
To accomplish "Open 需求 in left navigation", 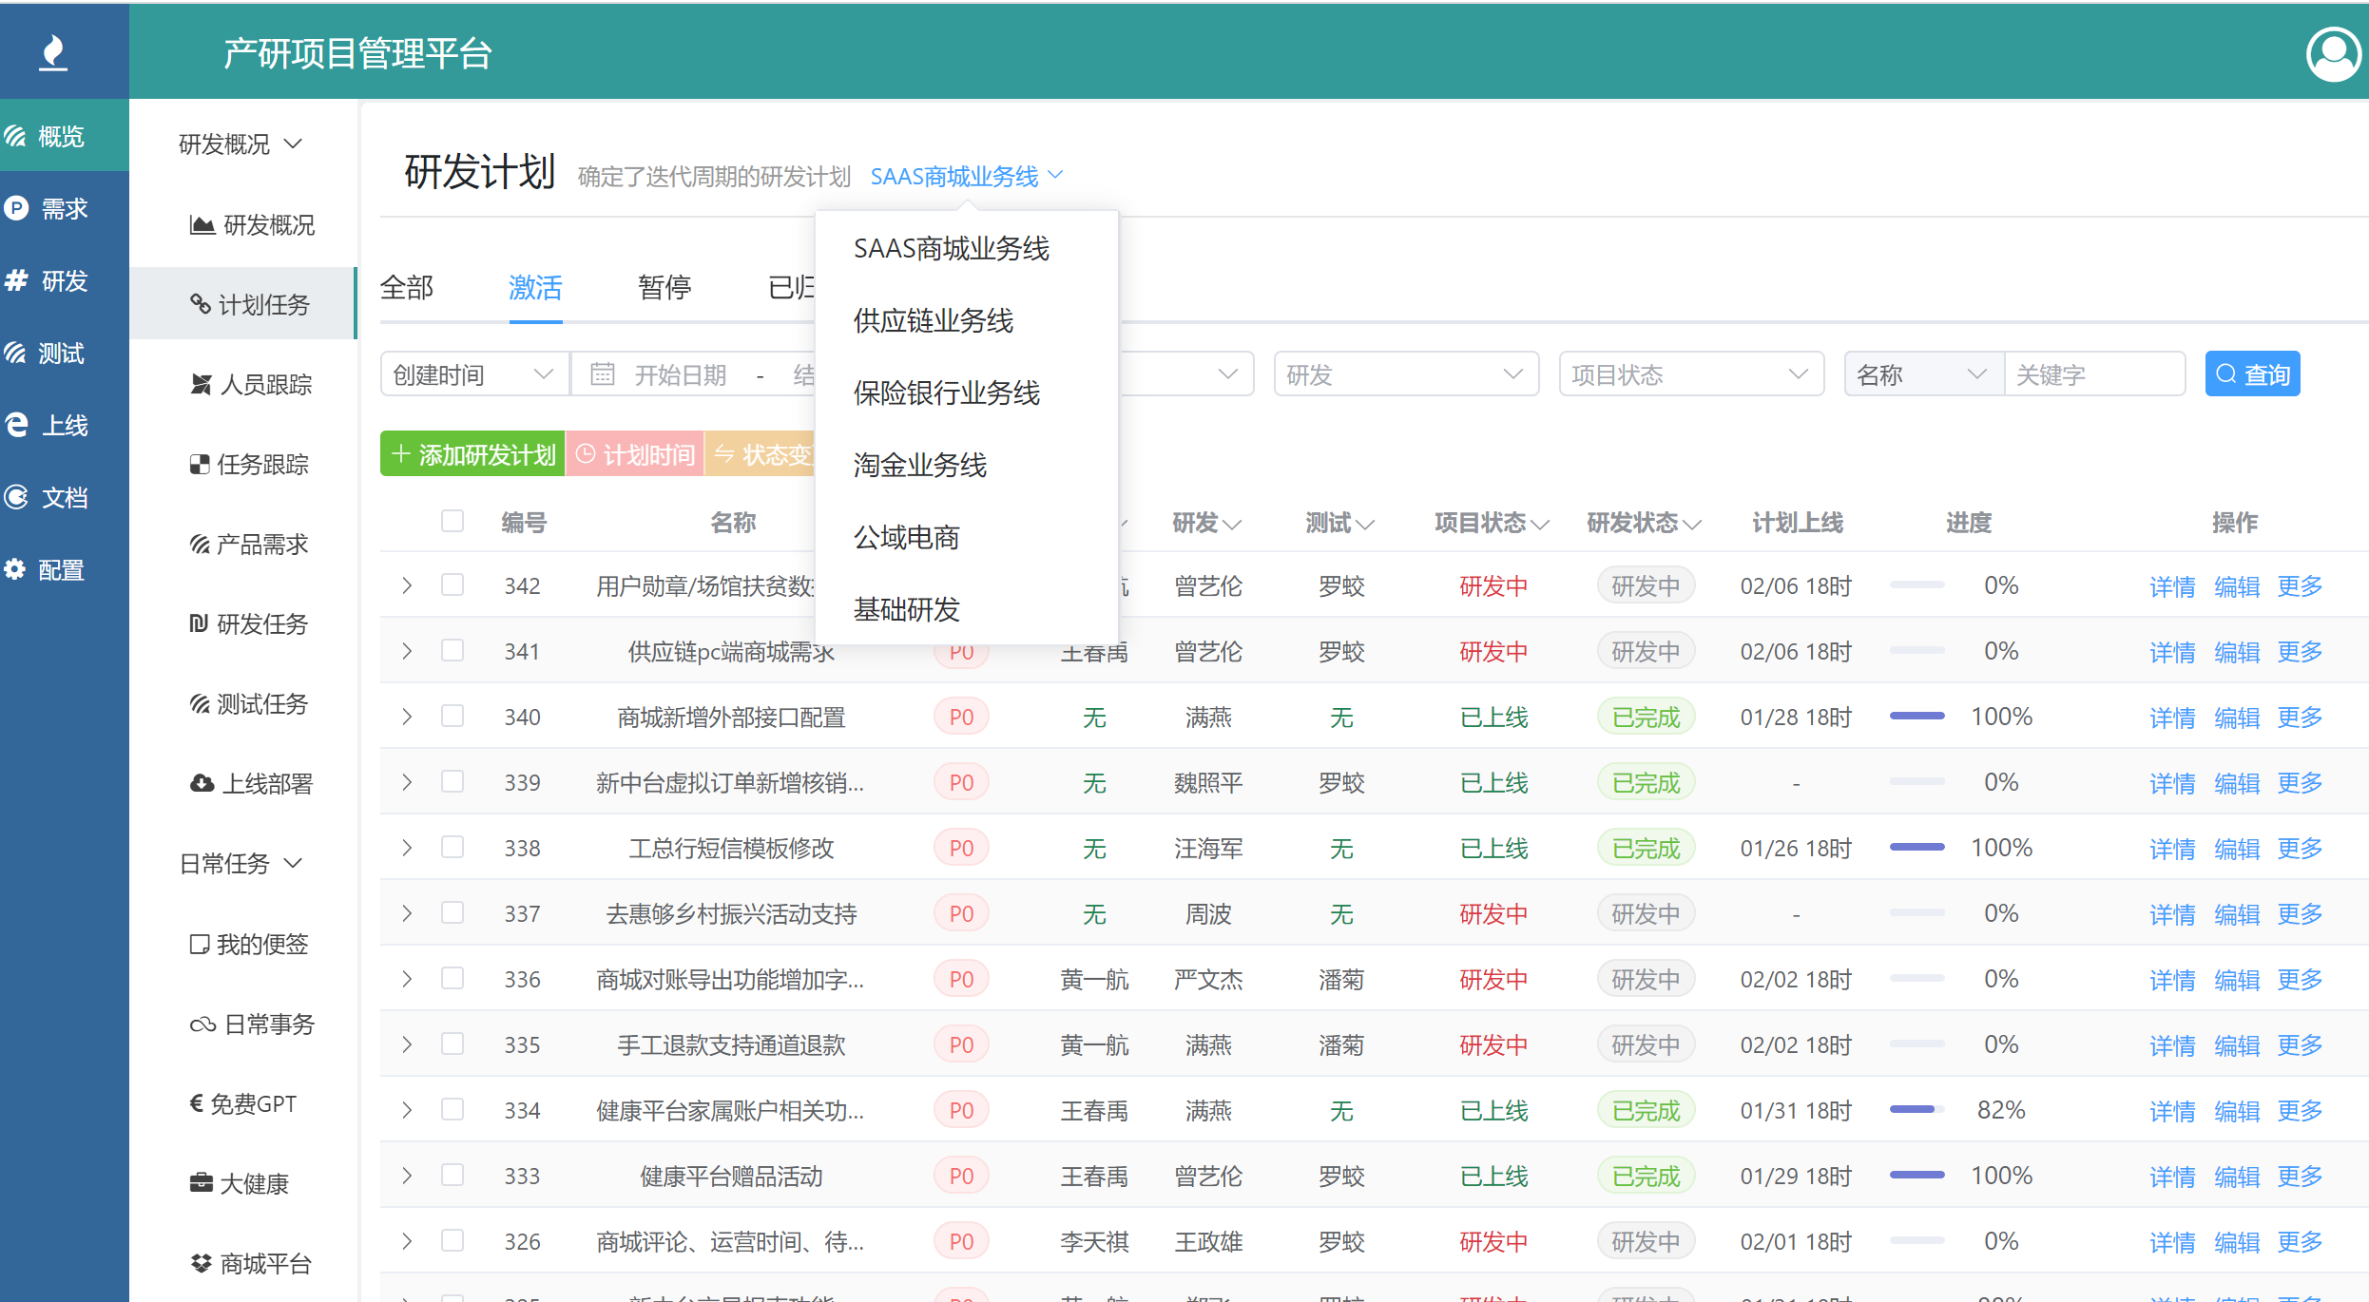I will tap(65, 209).
